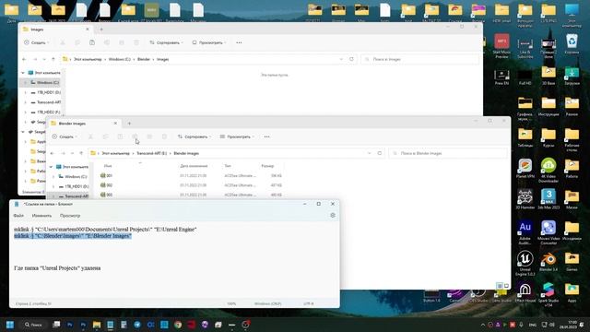
Task: Click the Paste icon in Images window toolbar
Action: [x=92, y=42]
